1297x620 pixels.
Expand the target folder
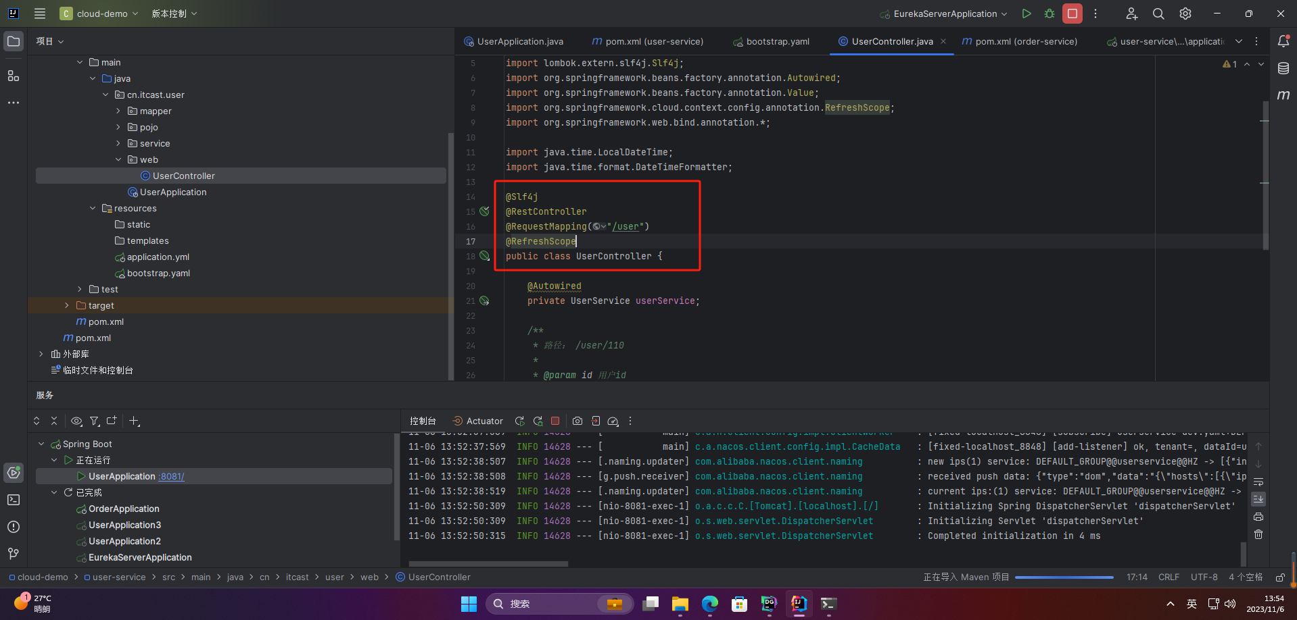[66, 305]
